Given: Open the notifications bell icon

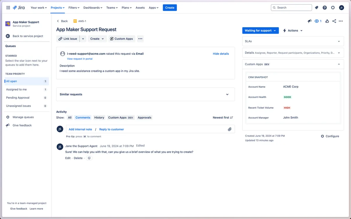Looking at the screenshot, I should (x=316, y=8).
